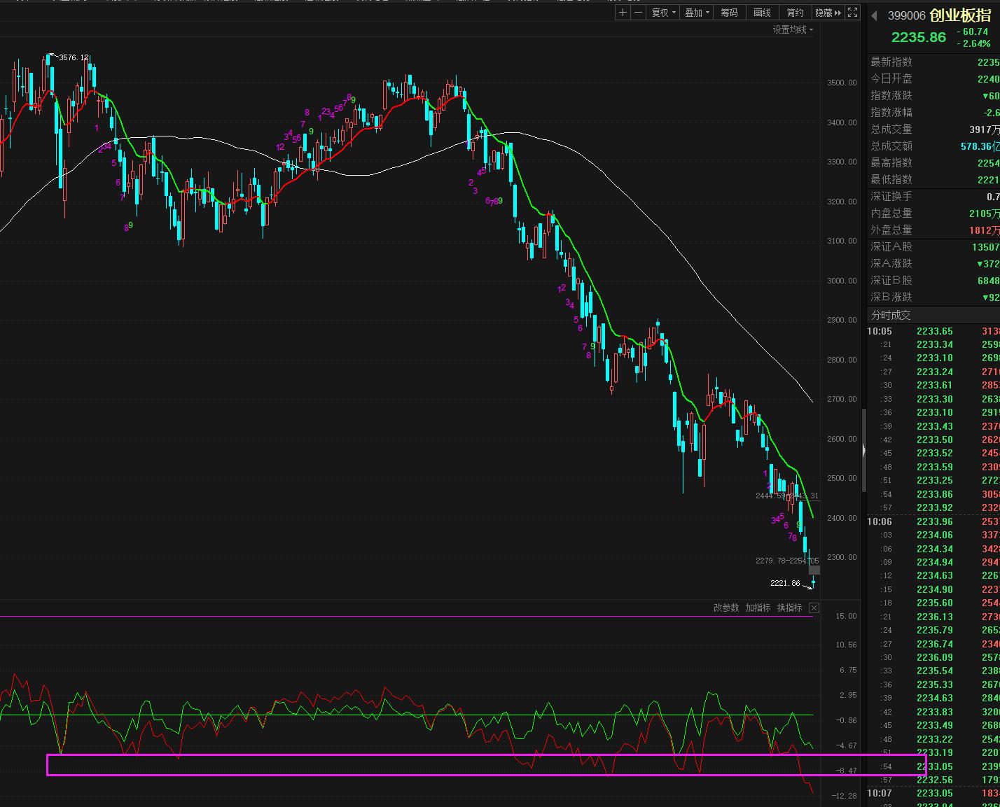
Task: Click the gray gap marker box near 2254.05
Action: 814,570
